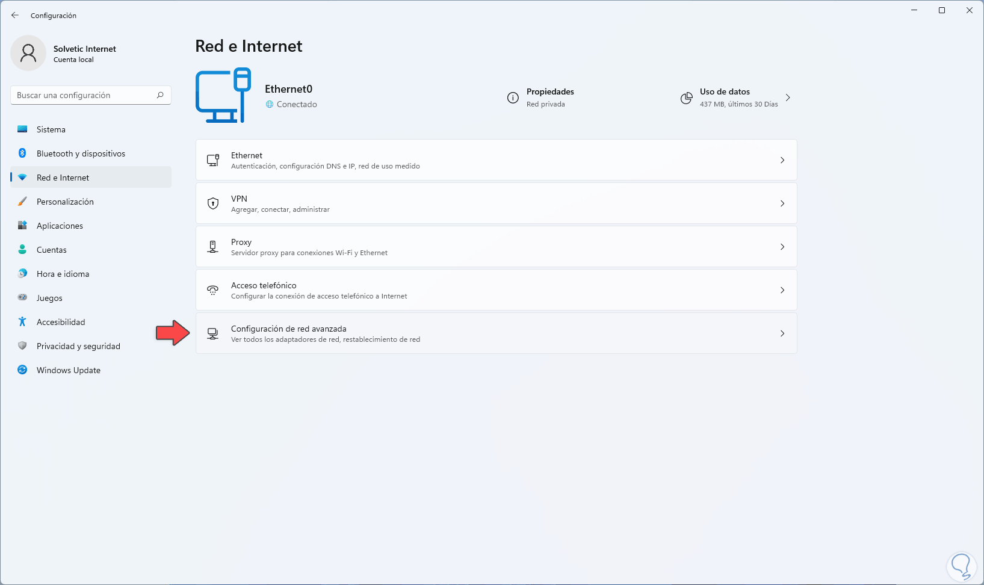Go to Privacidad y seguridad section

click(78, 346)
